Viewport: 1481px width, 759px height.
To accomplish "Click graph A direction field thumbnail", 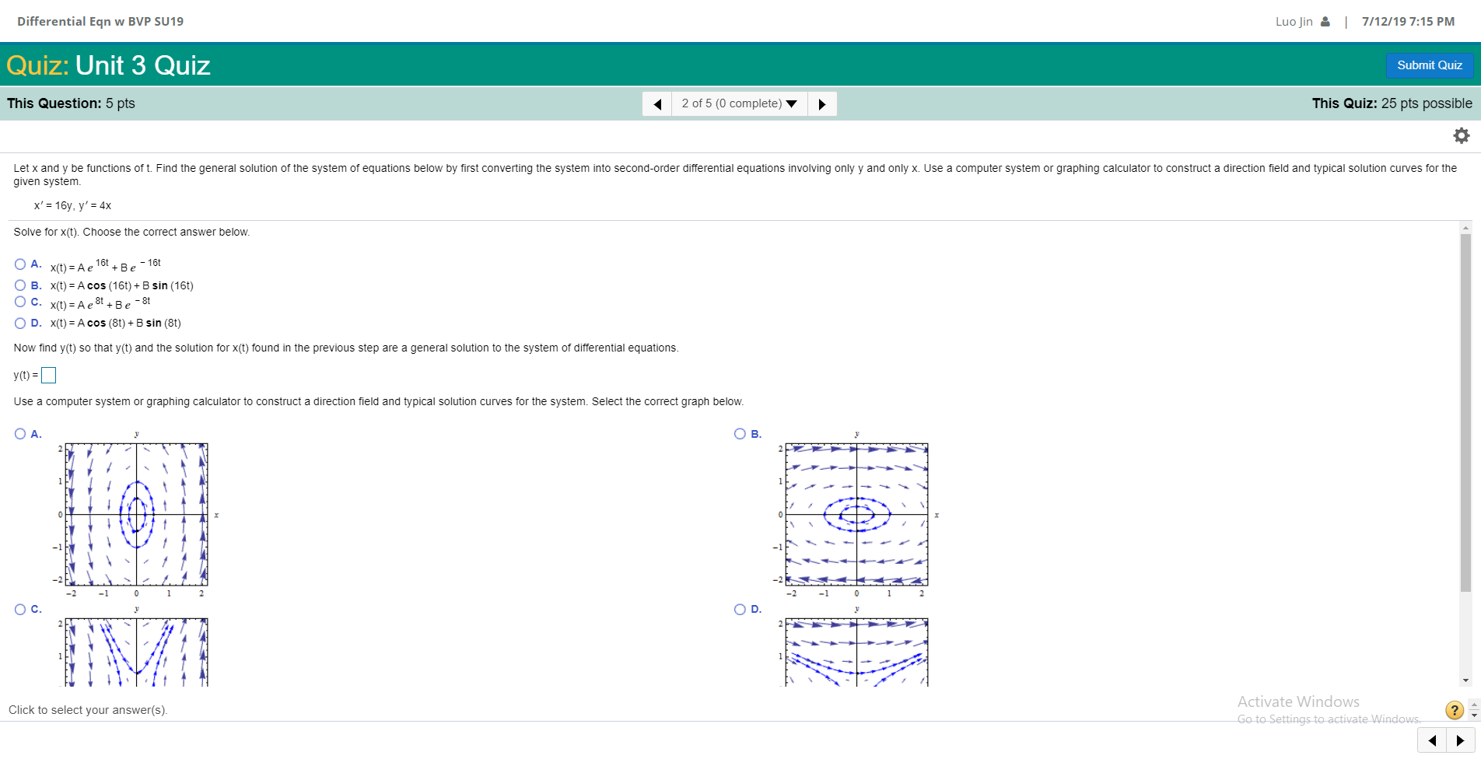I will 137,514.
